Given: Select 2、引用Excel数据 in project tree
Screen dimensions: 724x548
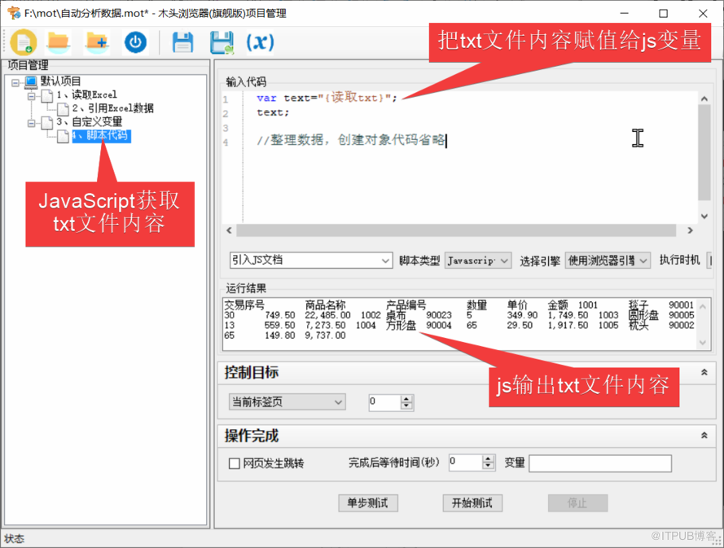Looking at the screenshot, I should click(x=112, y=108).
